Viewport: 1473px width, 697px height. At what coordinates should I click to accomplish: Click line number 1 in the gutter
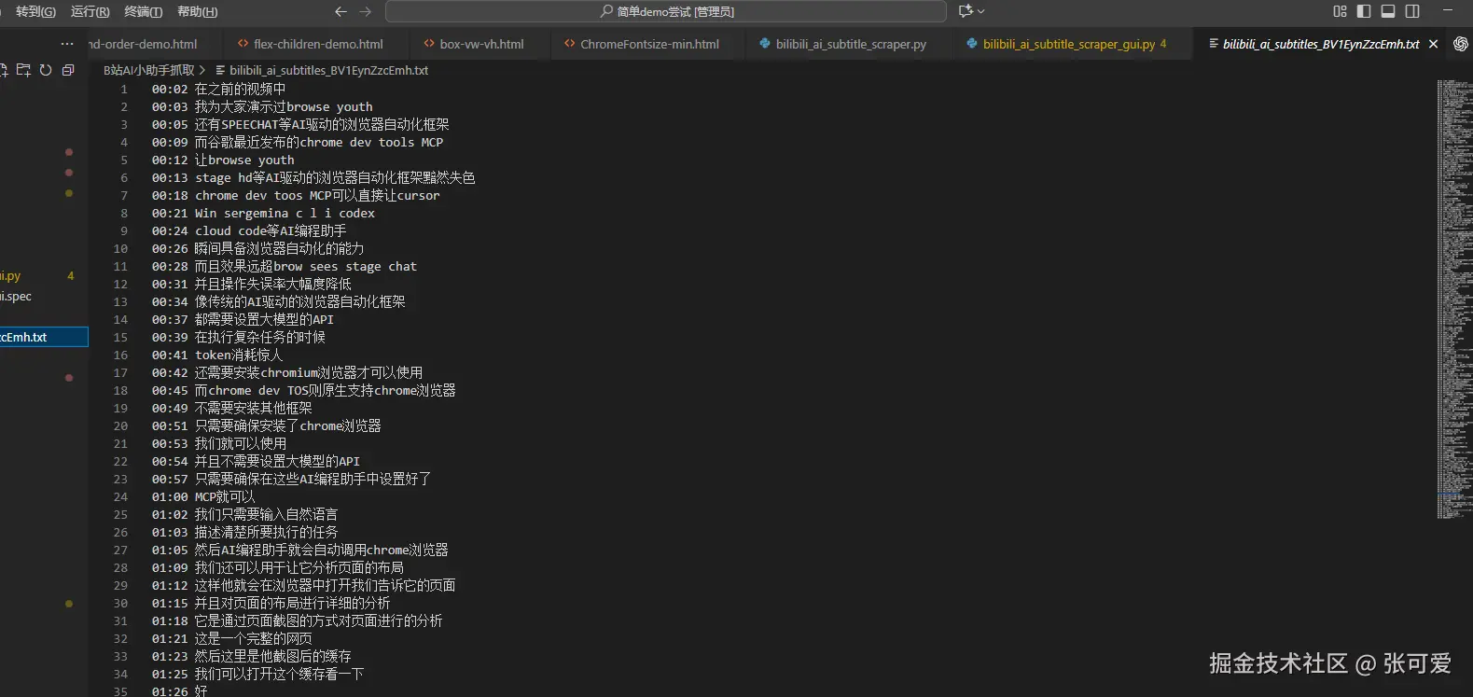(x=123, y=89)
